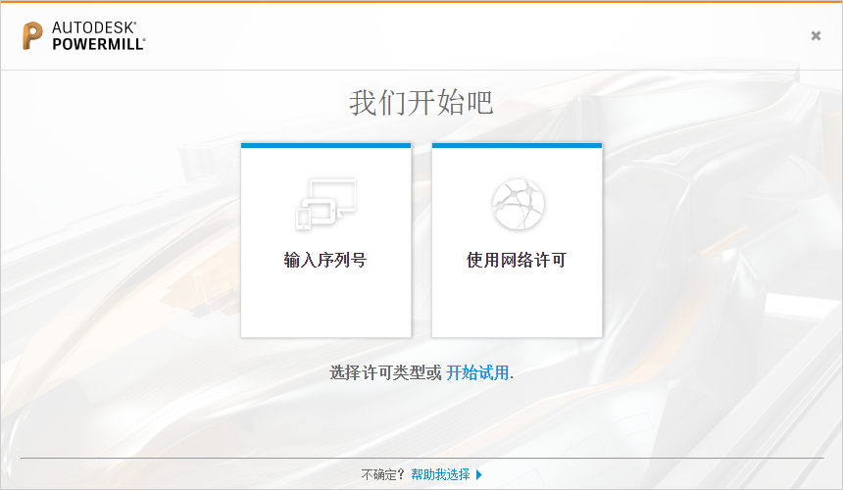Viewport: 843px width, 490px height.
Task: Click the Autodesk PowerMill logo icon
Action: (32, 36)
